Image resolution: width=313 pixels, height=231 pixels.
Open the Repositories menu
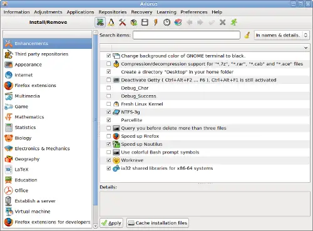click(x=113, y=12)
